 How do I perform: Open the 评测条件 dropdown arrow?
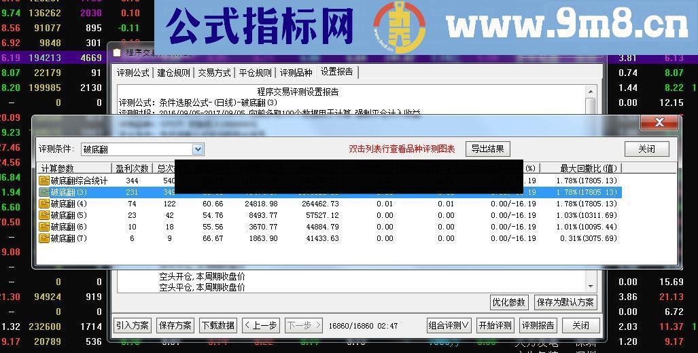198,149
